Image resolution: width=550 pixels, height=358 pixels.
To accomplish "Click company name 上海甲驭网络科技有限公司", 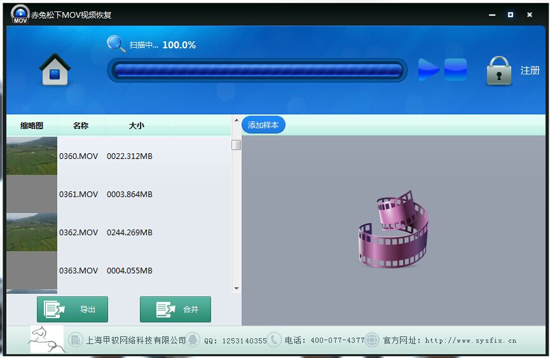I will [136, 340].
